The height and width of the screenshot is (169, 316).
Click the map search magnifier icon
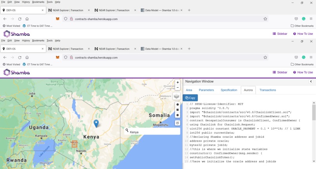click(127, 130)
